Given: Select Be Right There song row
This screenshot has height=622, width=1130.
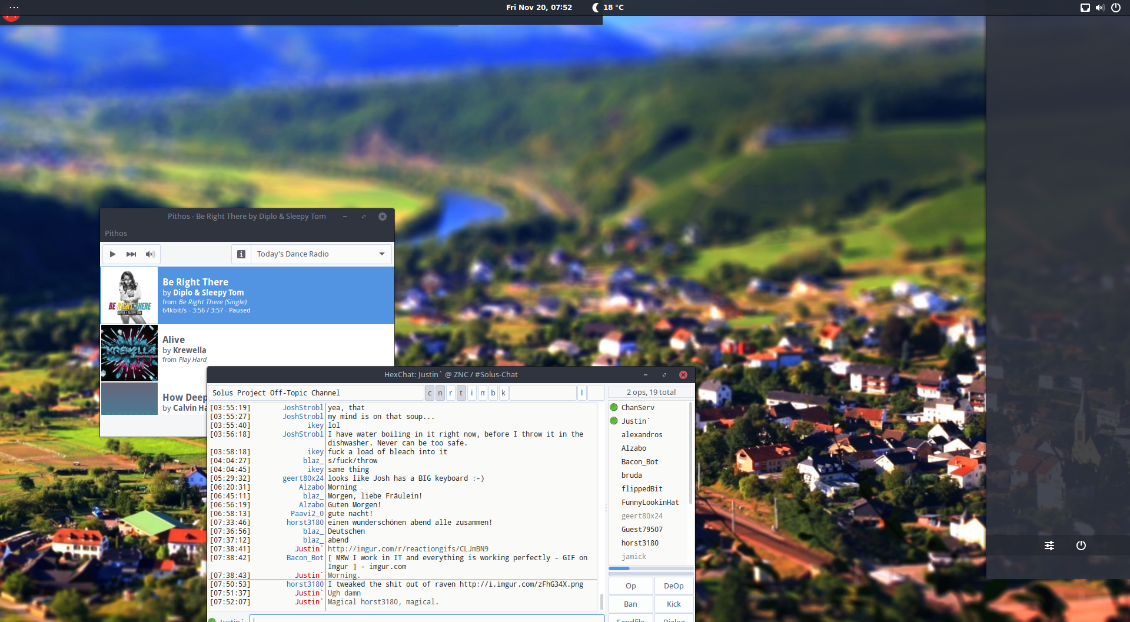Looking at the screenshot, I should tap(247, 295).
